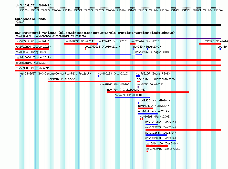The height and width of the screenshot is (169, 228).
Task: Open the nsv1030526 variant label
Action: pyautogui.click(x=213, y=41)
